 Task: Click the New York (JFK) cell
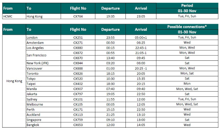[x=43, y=63]
